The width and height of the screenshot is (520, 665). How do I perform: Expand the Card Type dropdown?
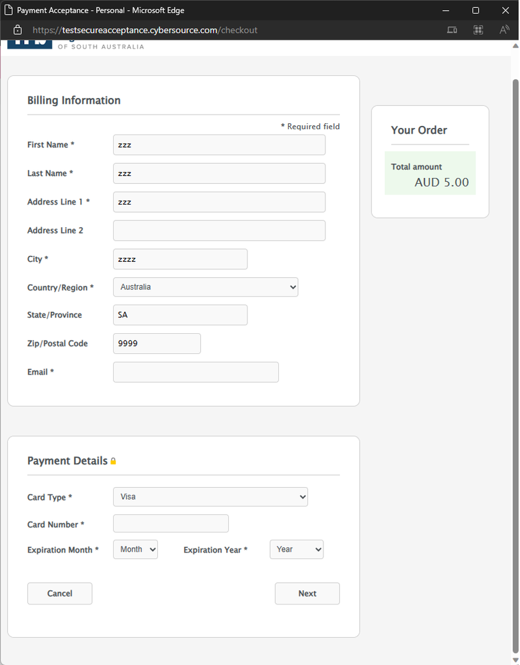[210, 496]
